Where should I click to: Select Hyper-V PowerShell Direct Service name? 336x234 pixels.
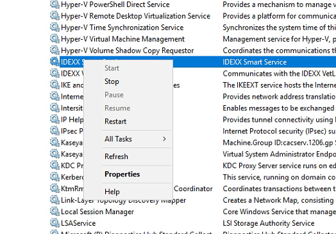115,4
